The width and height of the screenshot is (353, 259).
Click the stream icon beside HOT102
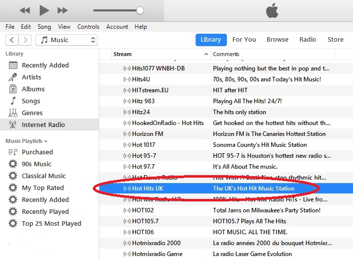pos(127,210)
